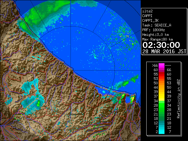Image resolution: width=188 pixels, height=141 pixels.
Task: Click the orange 44-50 dBZ legend swatch
Action: (x=162, y=88)
